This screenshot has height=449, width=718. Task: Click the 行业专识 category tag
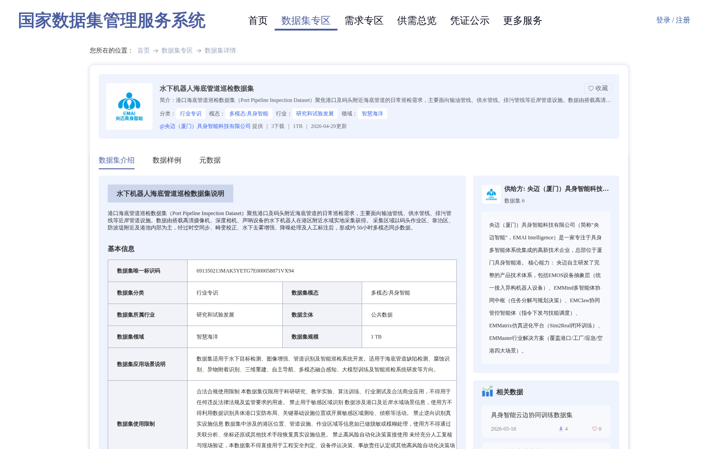click(191, 114)
